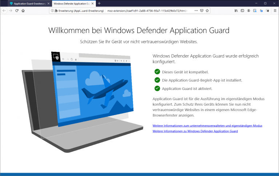Viewport: 279px width, 176px height.
Task: Click the Application Guard shield extension icon
Action: 267,11
